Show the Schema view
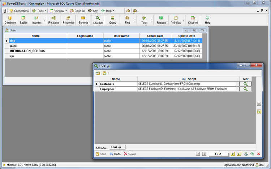The width and height of the screenshot is (271, 169). (83, 20)
